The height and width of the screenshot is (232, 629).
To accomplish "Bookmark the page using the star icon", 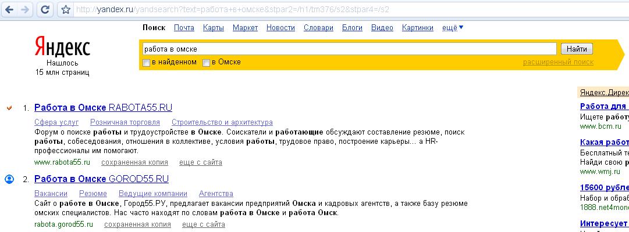I will (65, 10).
